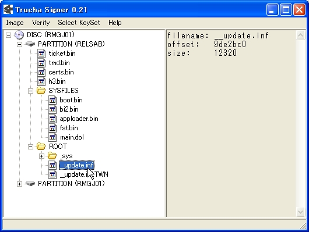This screenshot has height=232, width=309.
Task: Expand the _sys folder
Action: (41, 156)
